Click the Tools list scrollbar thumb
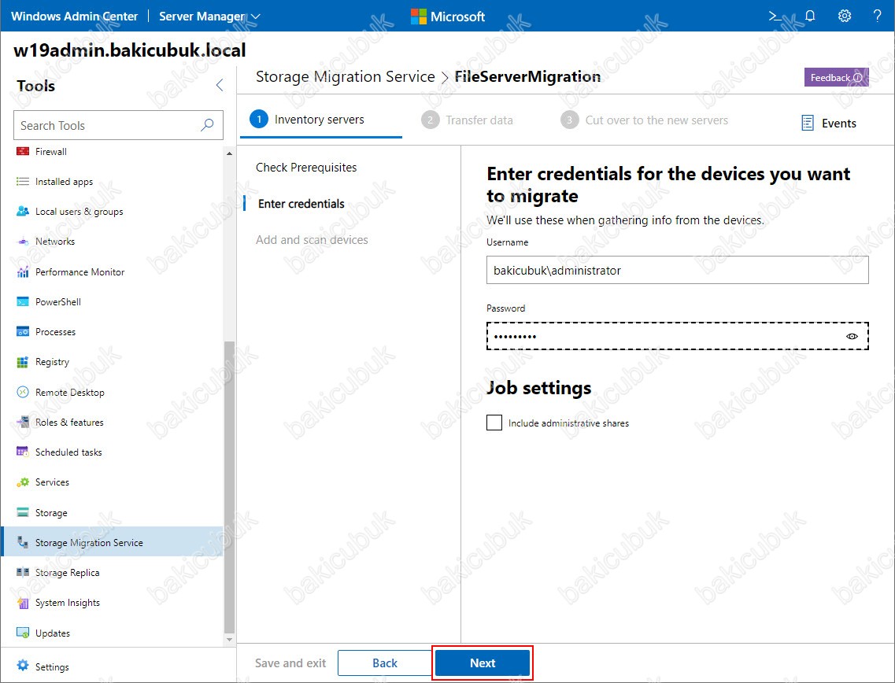The image size is (895, 683). (229, 487)
